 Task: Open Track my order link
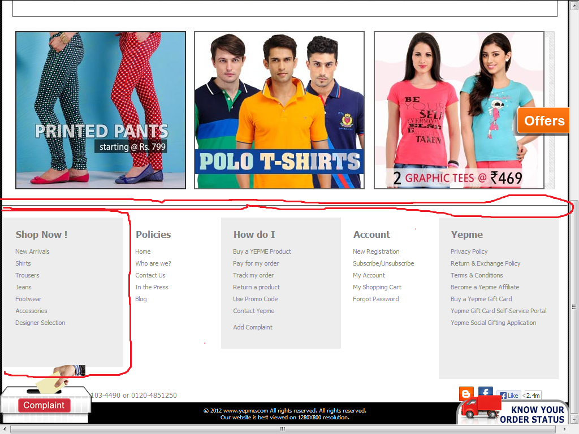coord(253,275)
